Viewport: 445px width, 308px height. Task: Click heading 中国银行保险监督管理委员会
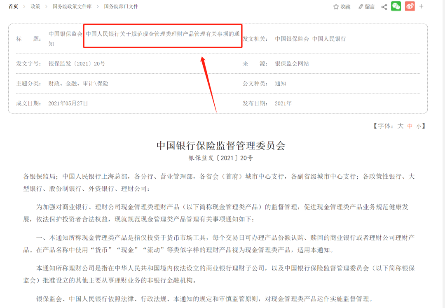221,145
